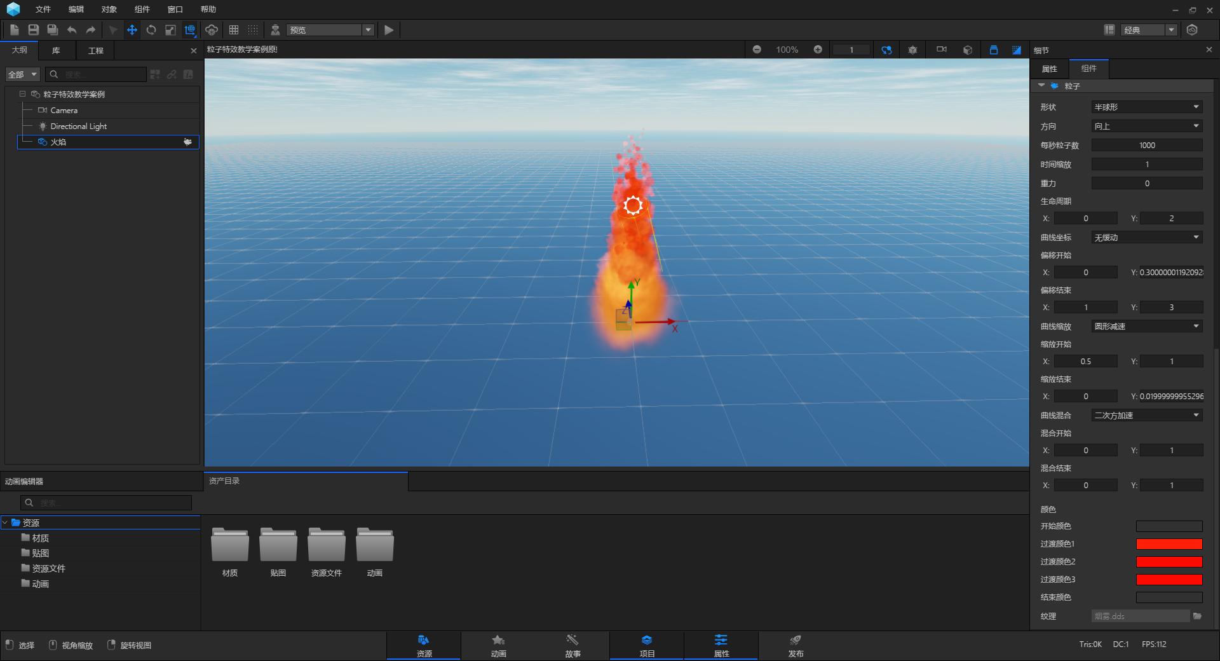Activate the rotate tool
1220x661 pixels.
pos(151,30)
